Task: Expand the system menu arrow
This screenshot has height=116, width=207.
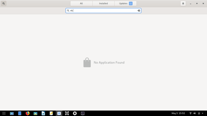Action: pos(203,113)
